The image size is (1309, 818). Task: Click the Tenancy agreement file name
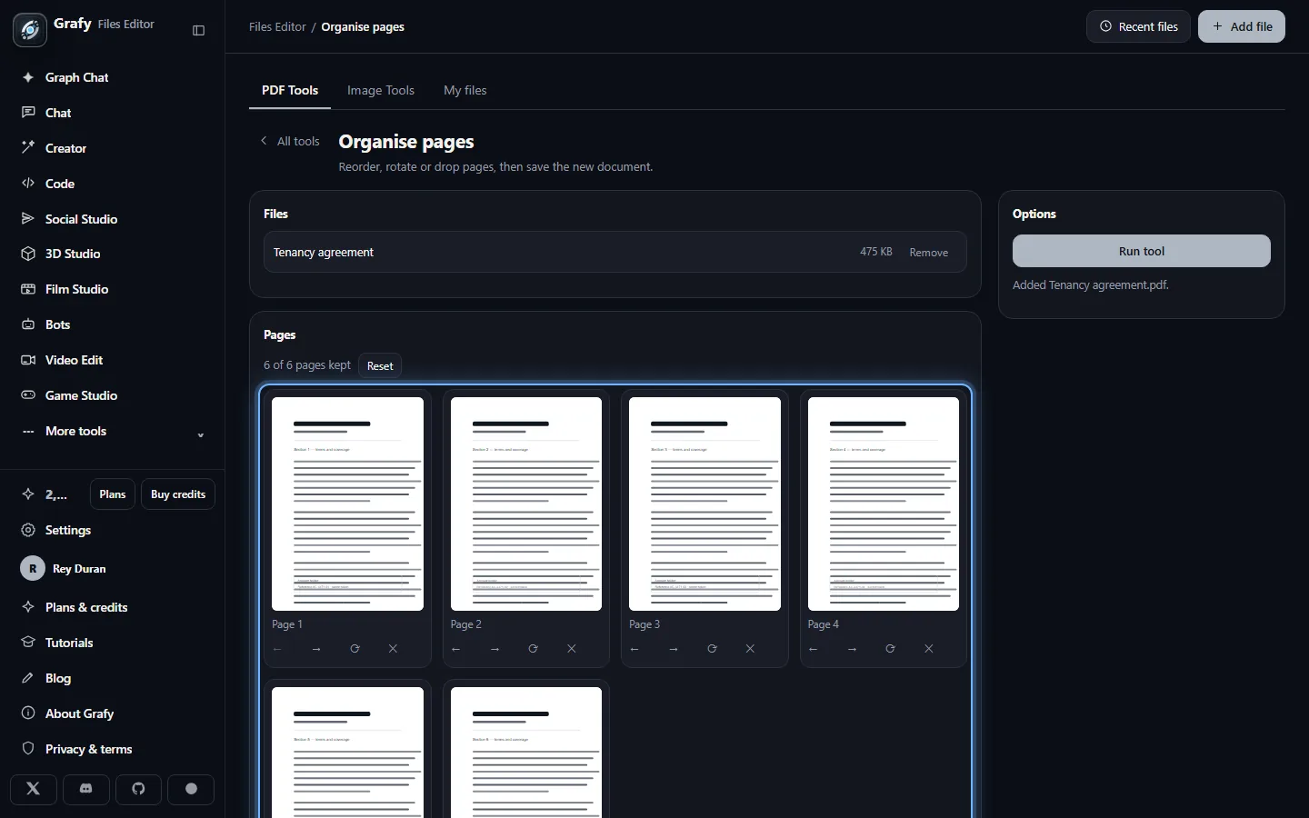click(324, 253)
